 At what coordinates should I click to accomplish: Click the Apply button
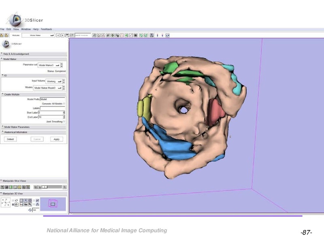[x=57, y=139]
